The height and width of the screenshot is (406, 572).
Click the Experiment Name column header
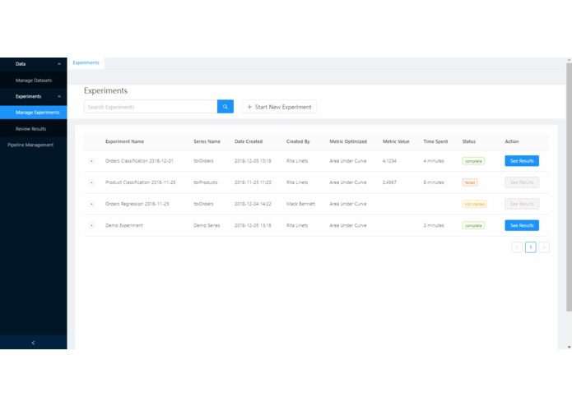(x=124, y=141)
